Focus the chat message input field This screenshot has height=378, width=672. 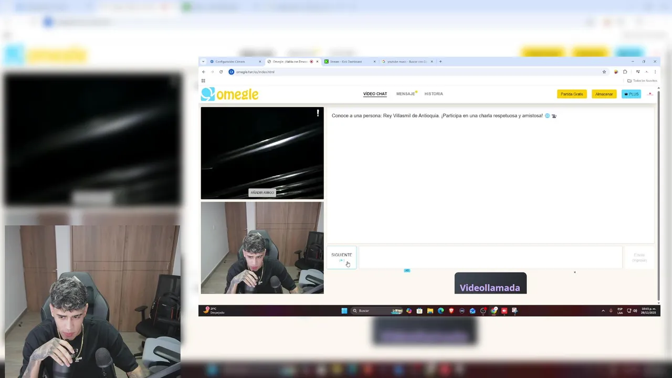pos(490,257)
